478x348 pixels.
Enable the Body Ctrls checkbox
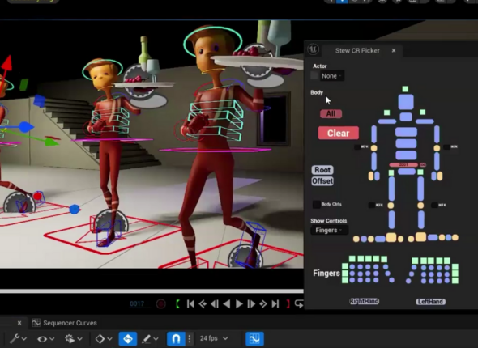click(x=317, y=204)
